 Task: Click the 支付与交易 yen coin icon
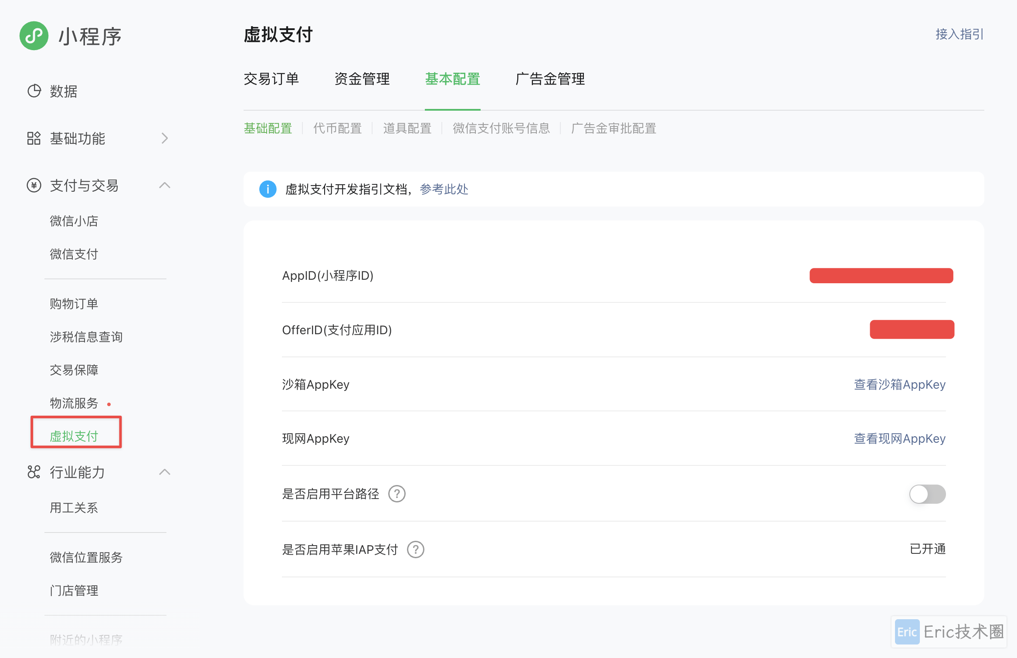pyautogui.click(x=34, y=185)
